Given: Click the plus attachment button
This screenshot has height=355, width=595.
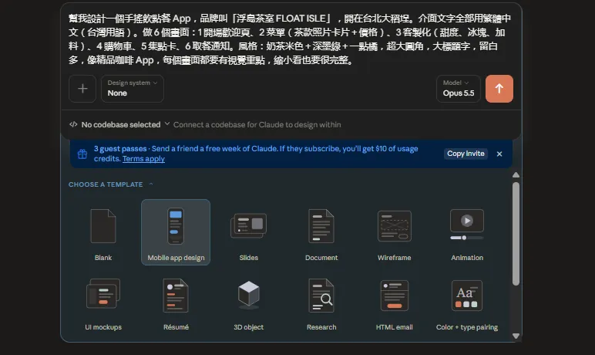Looking at the screenshot, I should point(82,89).
